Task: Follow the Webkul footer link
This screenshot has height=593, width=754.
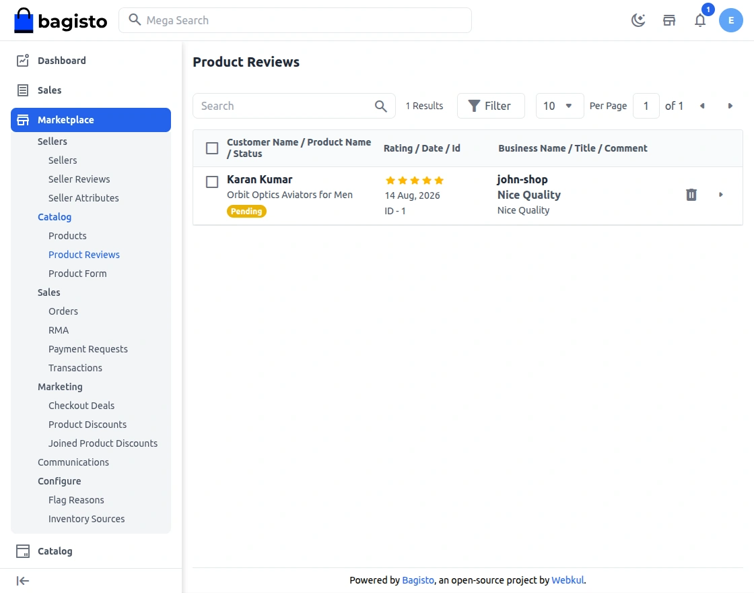Action: point(568,580)
